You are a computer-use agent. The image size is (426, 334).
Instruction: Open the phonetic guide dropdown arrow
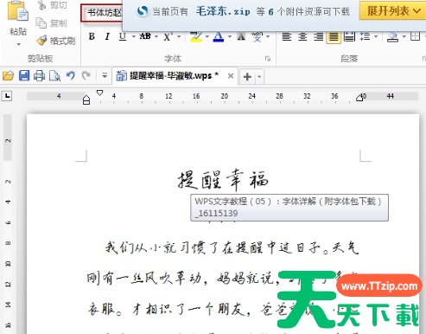tap(268, 36)
